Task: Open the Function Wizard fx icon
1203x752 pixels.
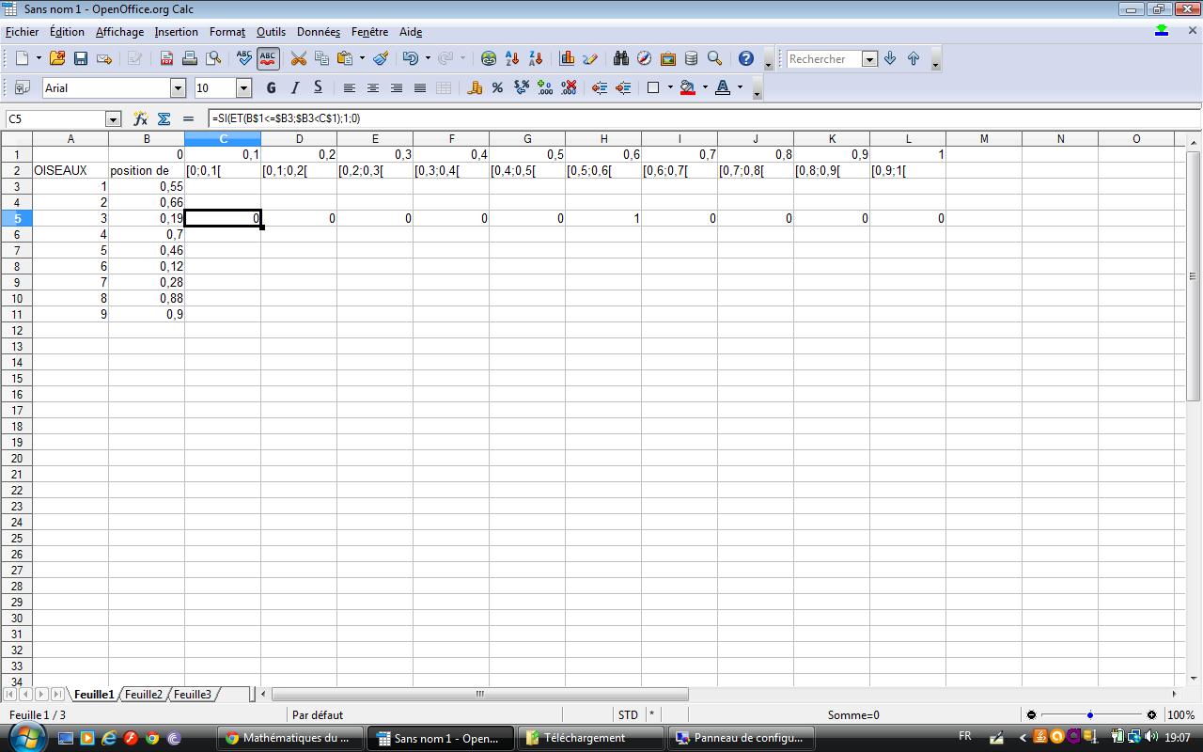Action: [140, 118]
